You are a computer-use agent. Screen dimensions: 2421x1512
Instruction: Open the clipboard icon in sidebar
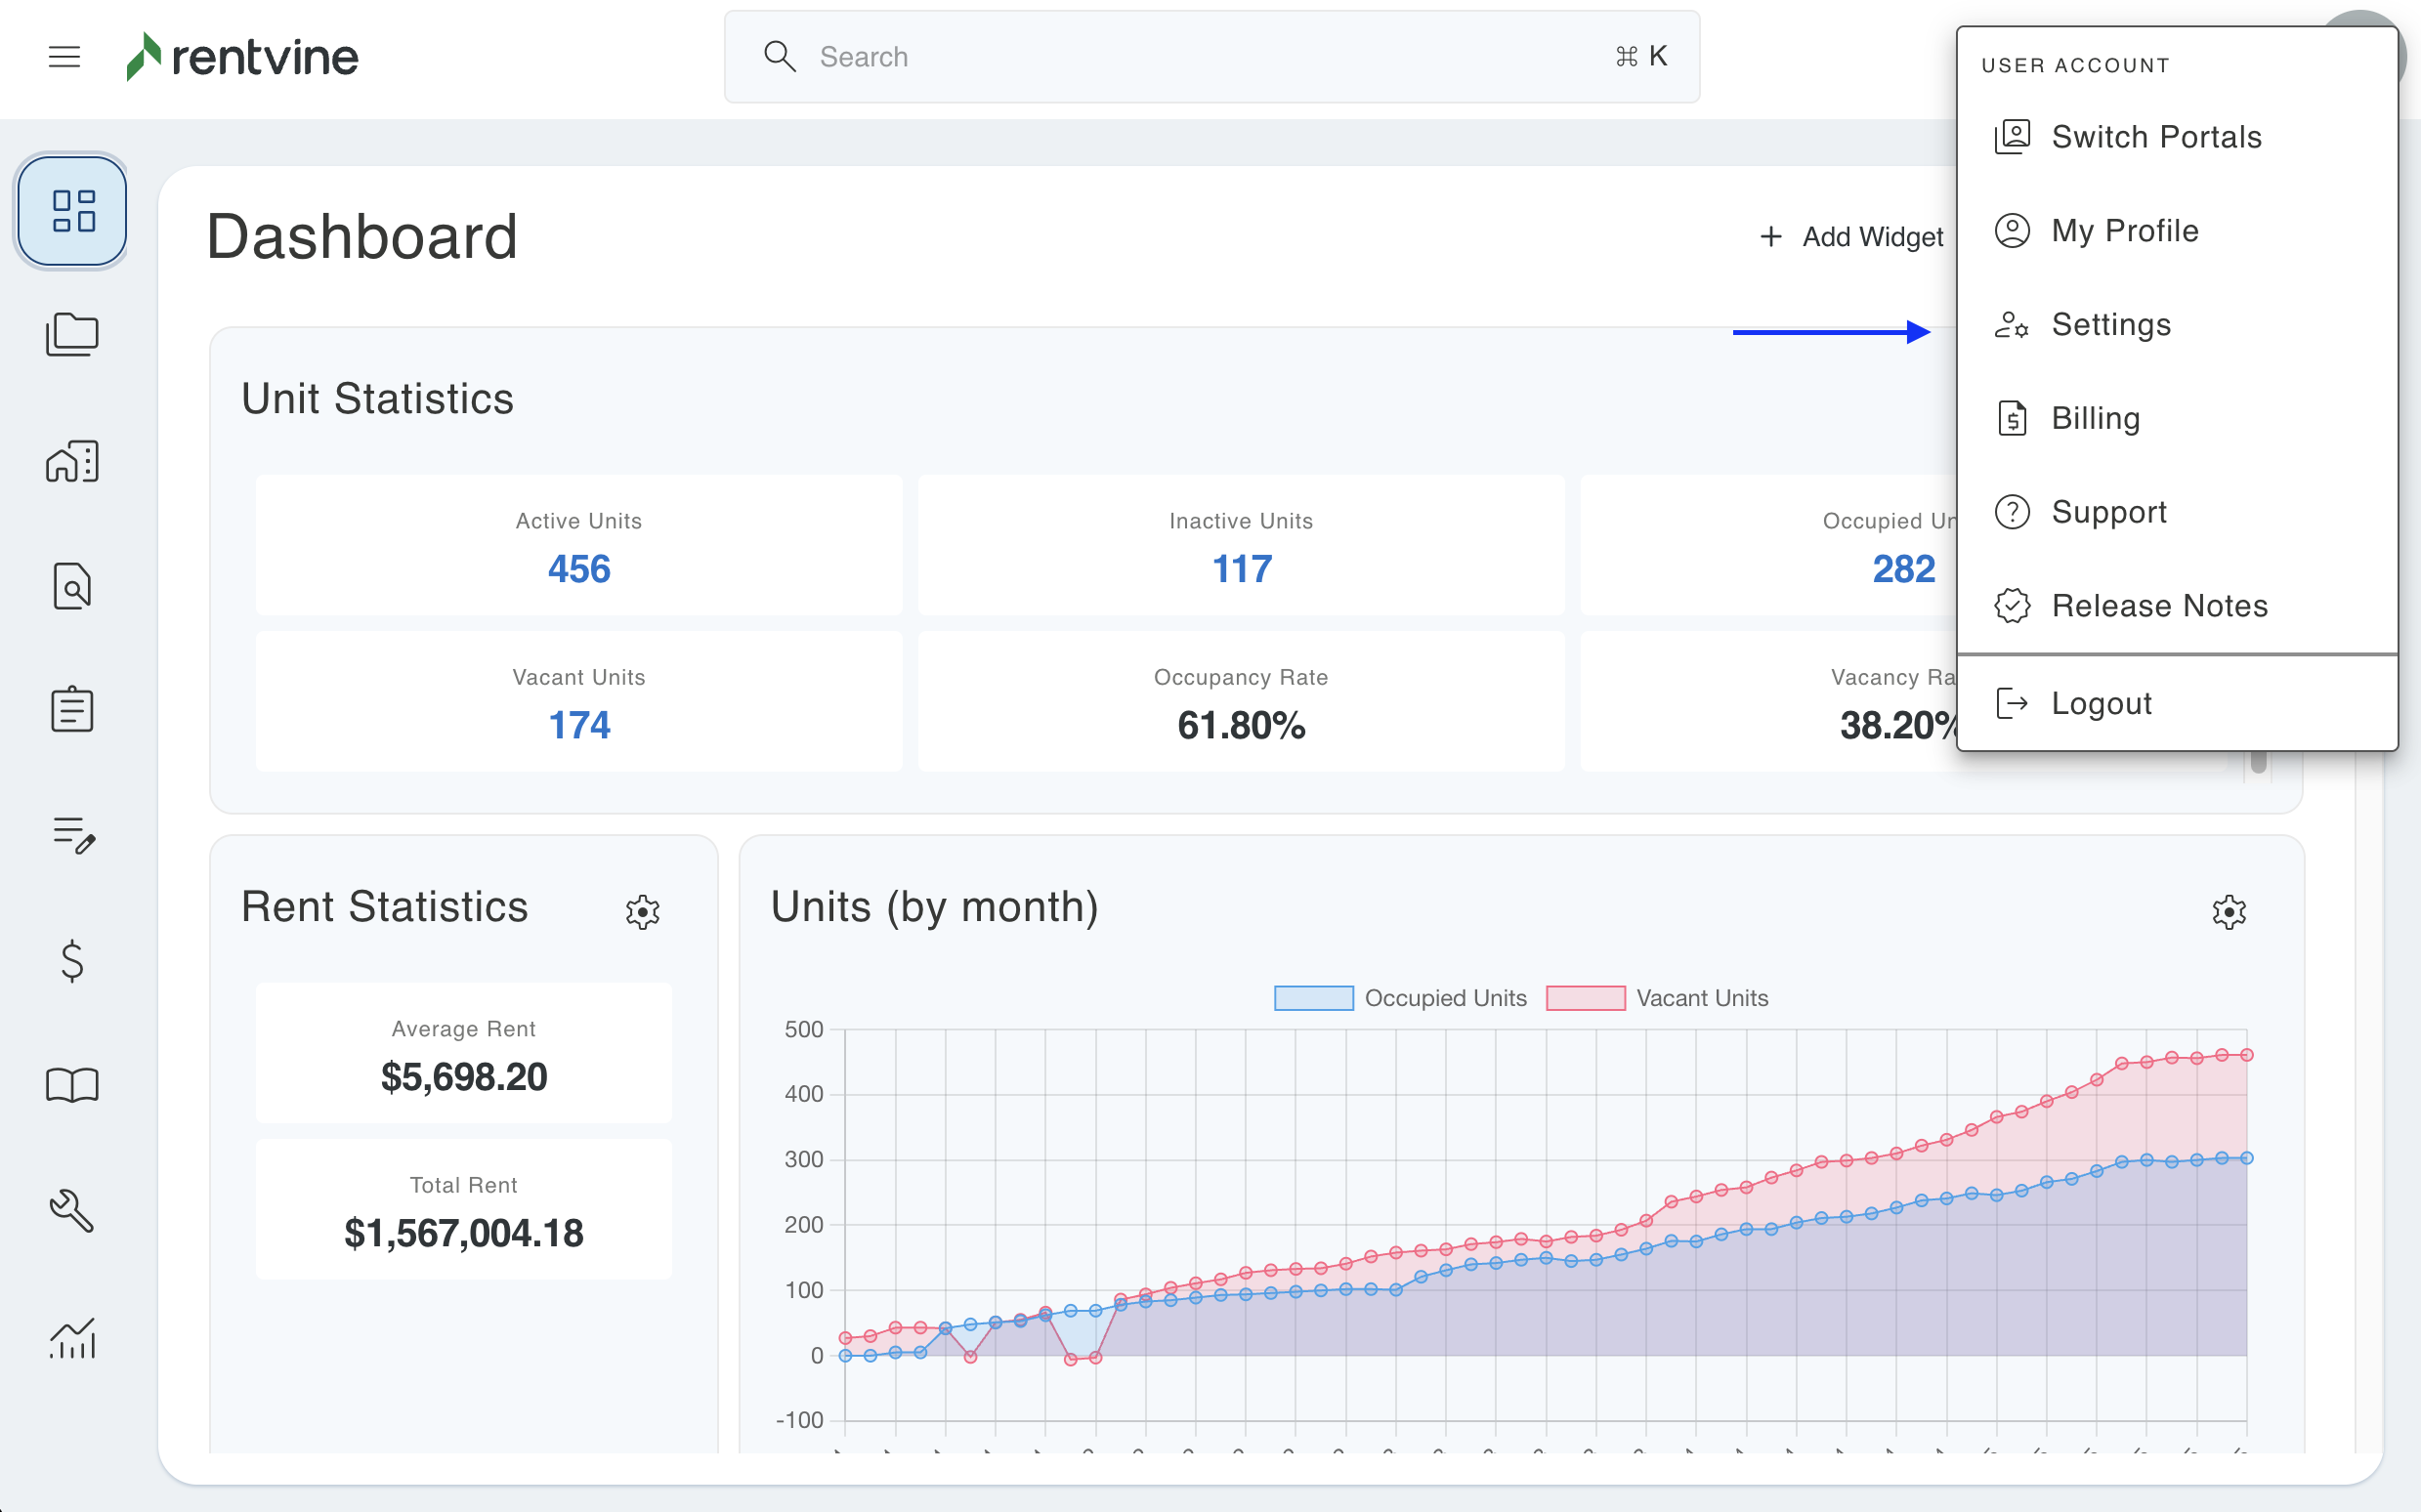pos(72,710)
